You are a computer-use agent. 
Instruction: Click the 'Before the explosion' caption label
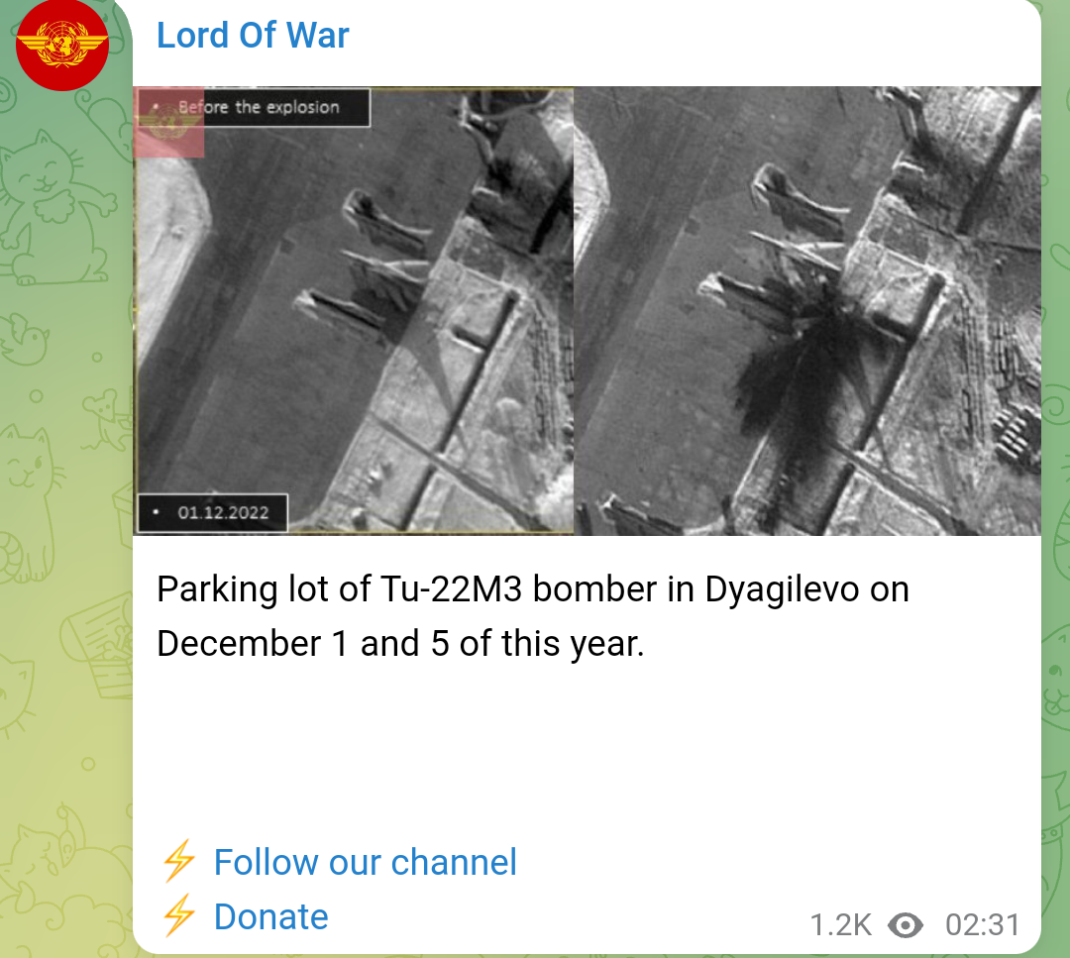(259, 107)
